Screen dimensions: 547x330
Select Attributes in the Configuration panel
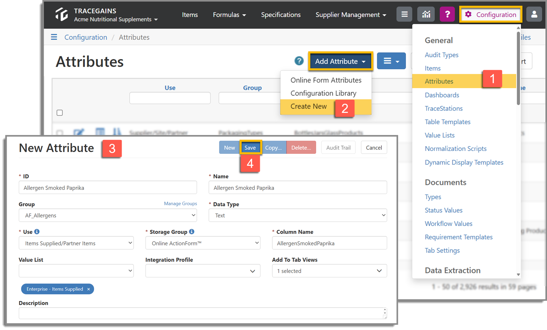click(464, 81)
